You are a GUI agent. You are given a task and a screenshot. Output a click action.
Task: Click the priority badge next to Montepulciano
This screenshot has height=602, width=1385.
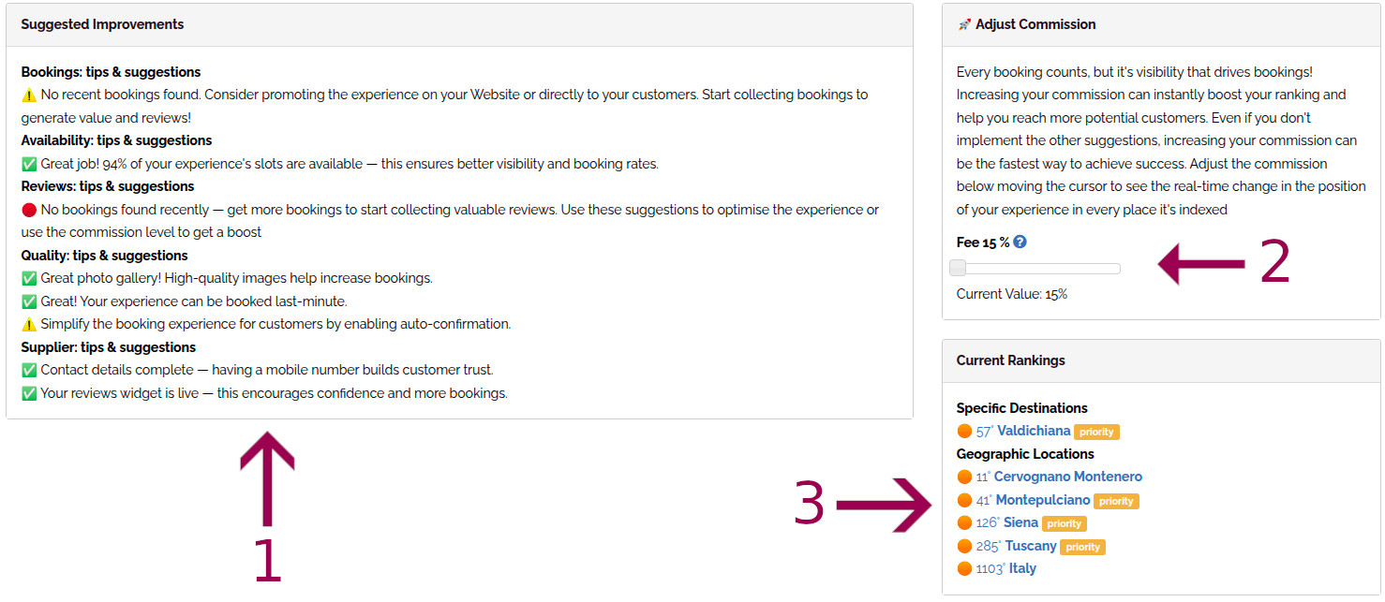click(1116, 501)
